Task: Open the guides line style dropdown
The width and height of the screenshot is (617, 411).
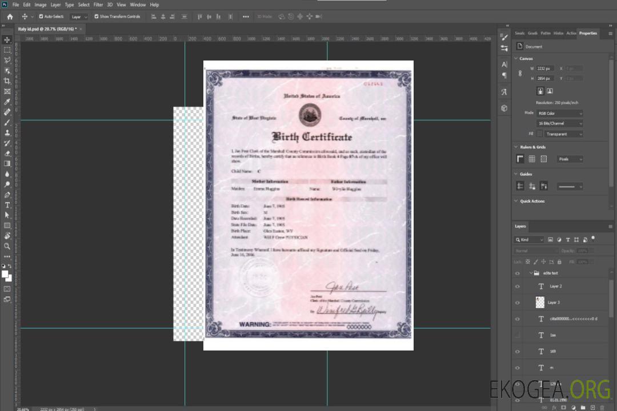Action: pyautogui.click(x=570, y=187)
